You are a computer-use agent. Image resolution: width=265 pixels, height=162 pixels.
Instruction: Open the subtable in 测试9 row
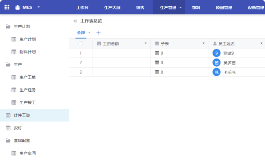(159, 53)
